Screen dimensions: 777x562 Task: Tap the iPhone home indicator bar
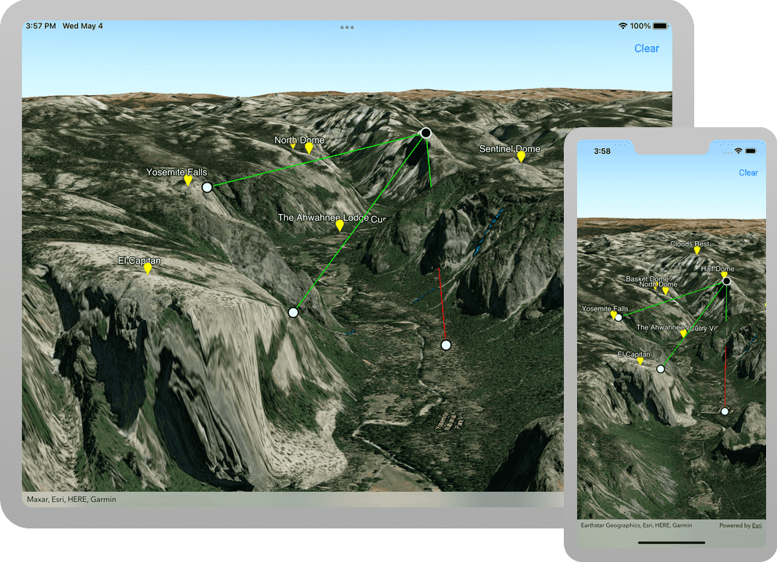(x=672, y=542)
